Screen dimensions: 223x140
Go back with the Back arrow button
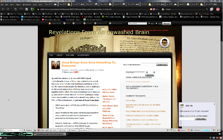pyautogui.click(x=3, y=9)
